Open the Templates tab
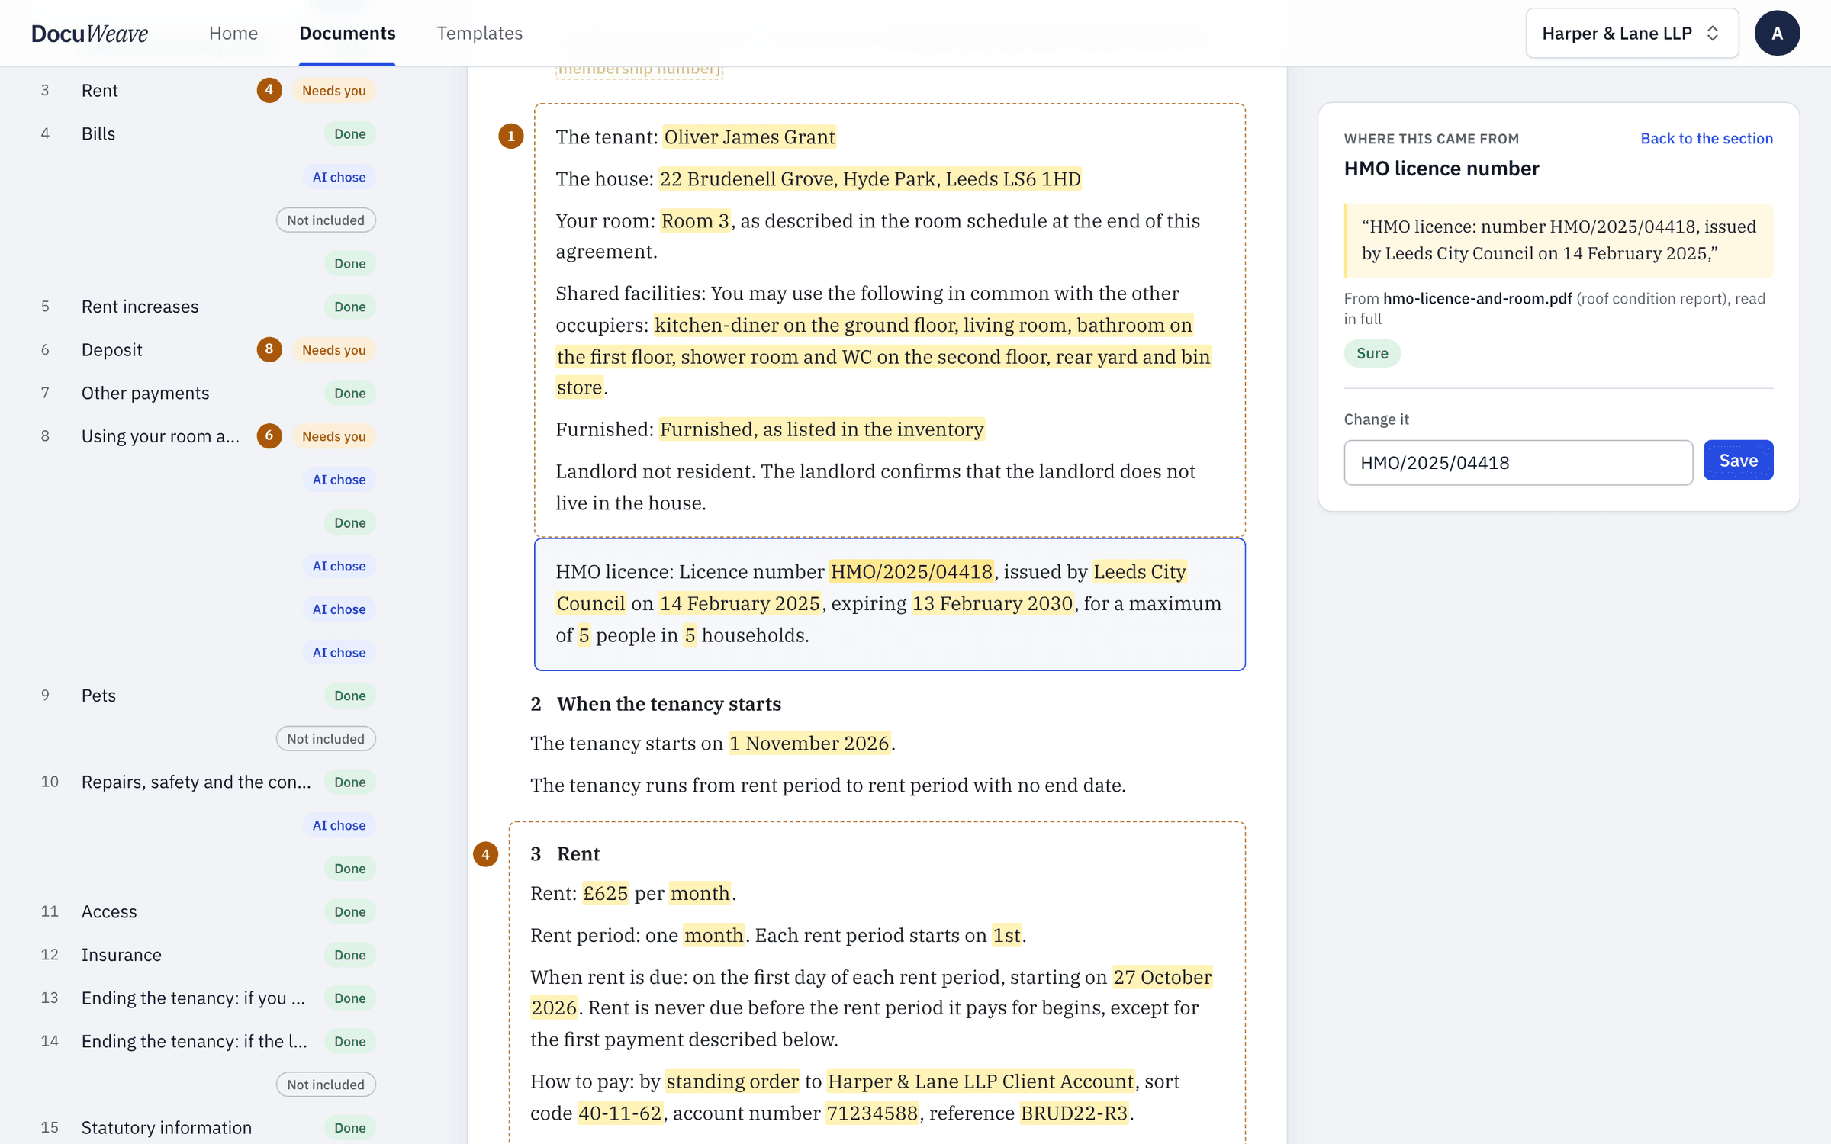The height and width of the screenshot is (1144, 1831). (479, 33)
